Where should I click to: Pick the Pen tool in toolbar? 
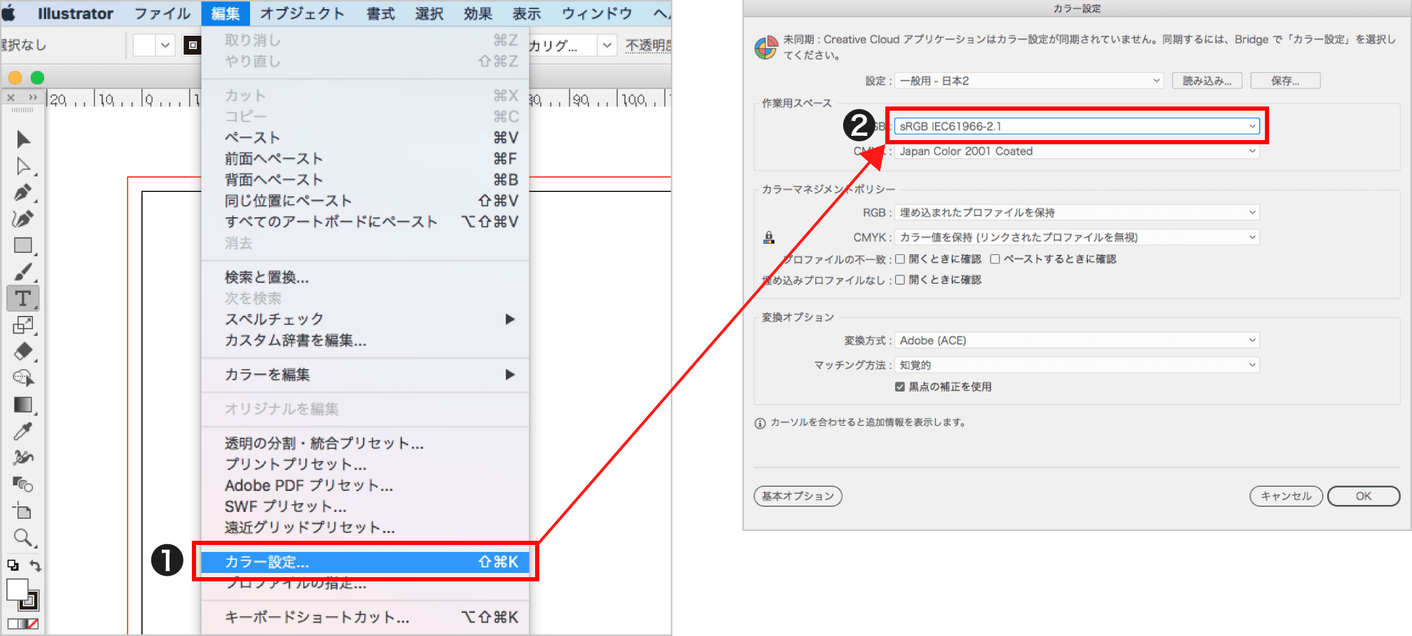tap(22, 193)
